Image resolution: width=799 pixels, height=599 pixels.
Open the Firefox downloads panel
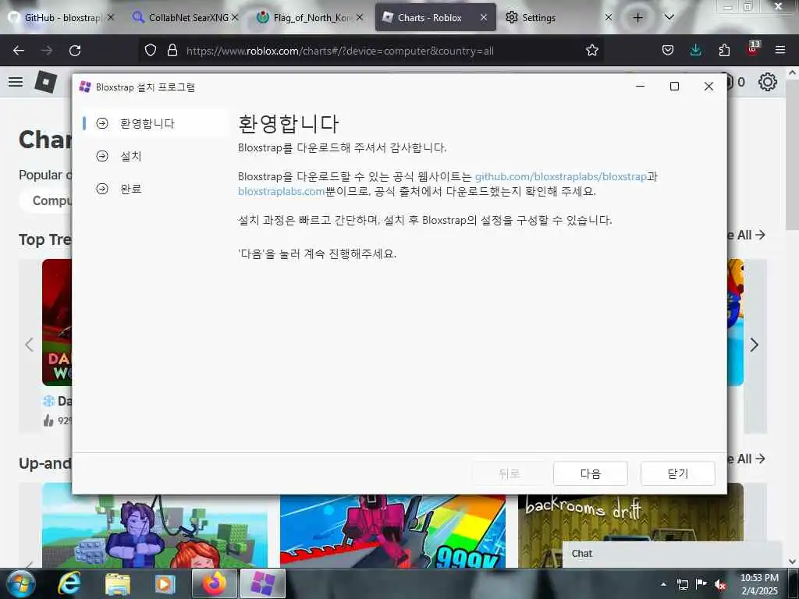695,51
